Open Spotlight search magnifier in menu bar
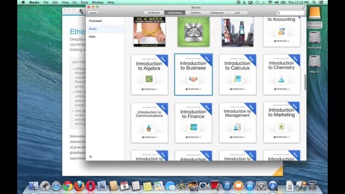 (x=314, y=2)
